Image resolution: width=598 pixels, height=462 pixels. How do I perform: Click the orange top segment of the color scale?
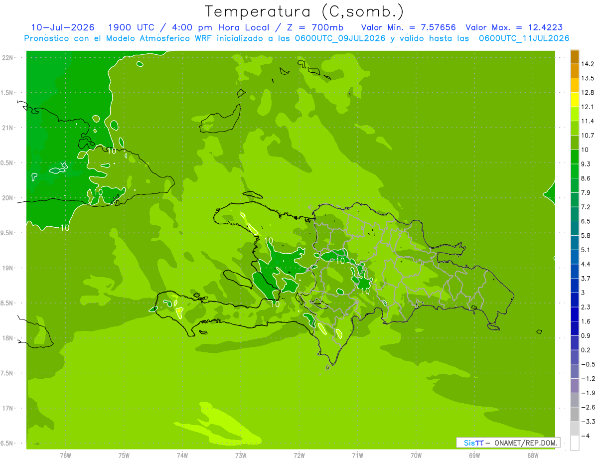[575, 57]
